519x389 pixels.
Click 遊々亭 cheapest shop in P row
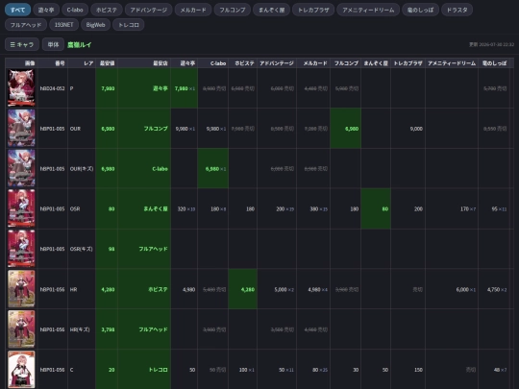point(161,88)
